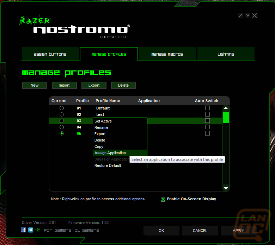This screenshot has width=275, height=245.
Task: Enable Auto Switch for the test profile
Action: 207,114
